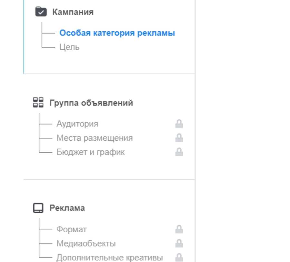
Task: Select the Цель step
Action: click(x=69, y=47)
